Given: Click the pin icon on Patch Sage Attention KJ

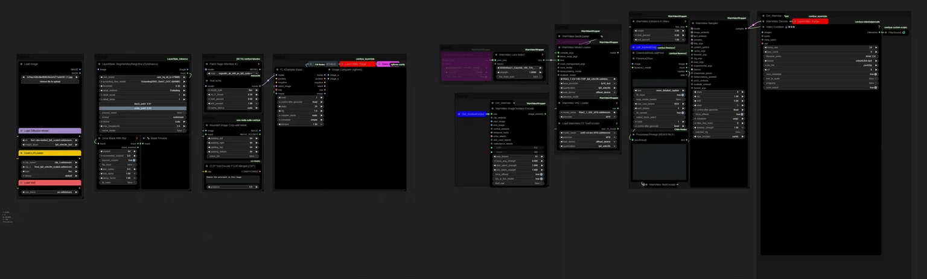Looking at the screenshot, I should click(x=258, y=64).
